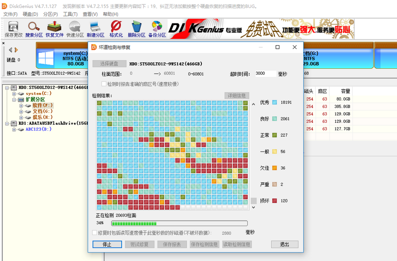Open the File (文件) menu
Viewport: 397px width, 261px height.
[x=10, y=14]
